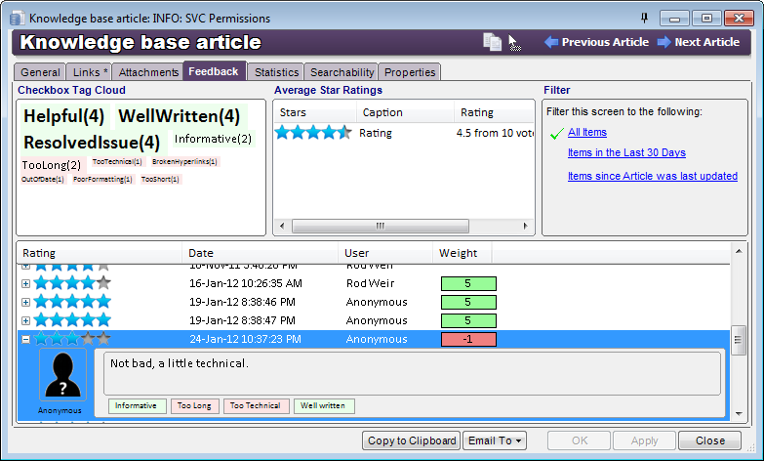Click the Well written feedback tag

(324, 406)
